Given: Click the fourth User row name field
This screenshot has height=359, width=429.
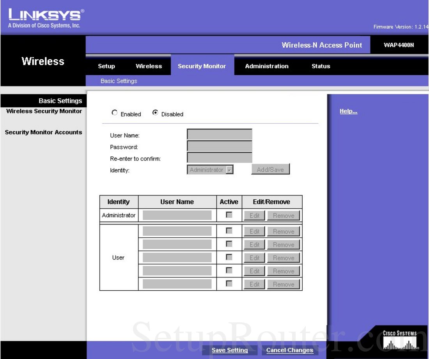Looking at the screenshot, I should [x=177, y=270].
